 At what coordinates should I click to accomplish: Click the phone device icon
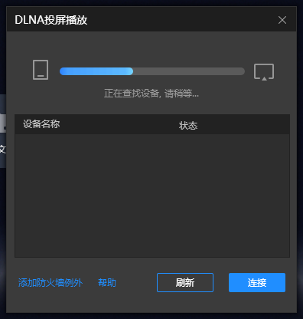41,70
